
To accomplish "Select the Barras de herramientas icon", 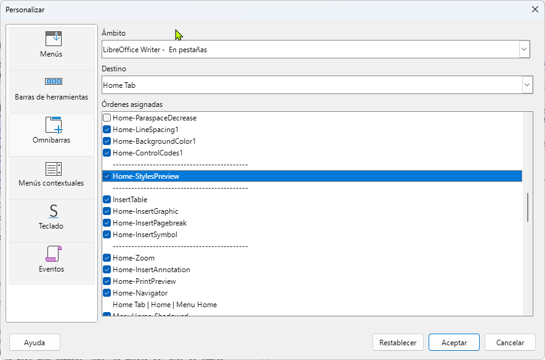I will tap(53, 82).
